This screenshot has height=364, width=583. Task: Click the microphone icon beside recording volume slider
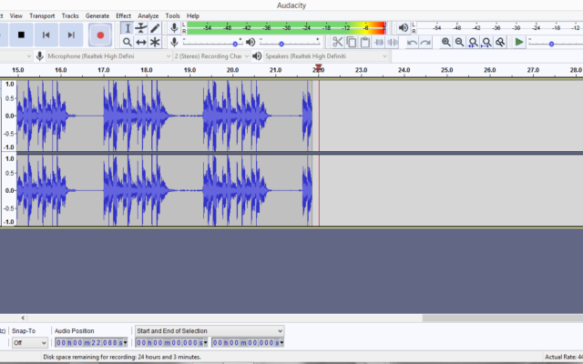coord(174,42)
